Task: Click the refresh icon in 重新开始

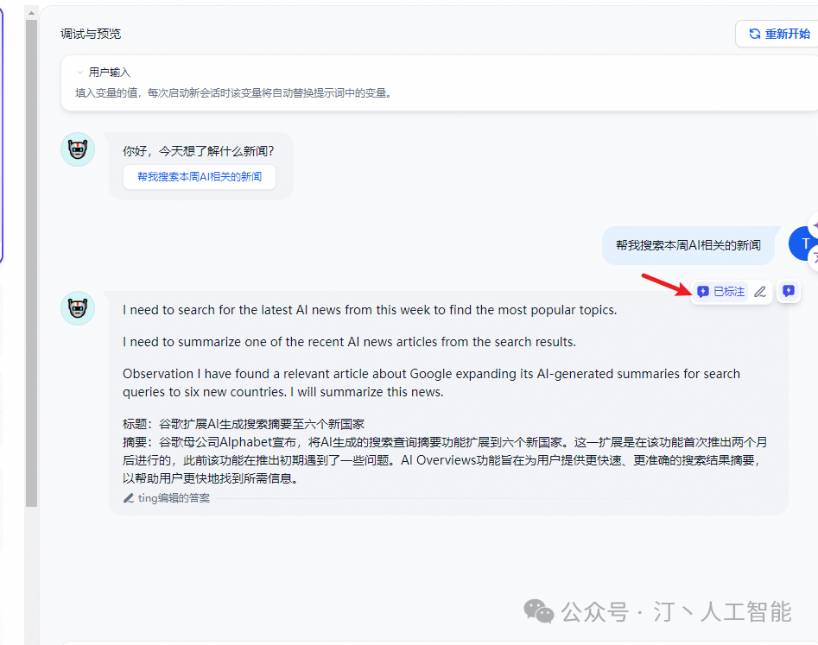Action: click(754, 34)
